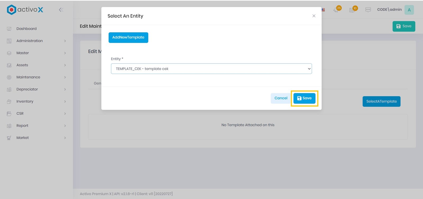This screenshot has width=423, height=199.
Task: Click the ActivoX logo icon
Action: pyautogui.click(x=11, y=10)
